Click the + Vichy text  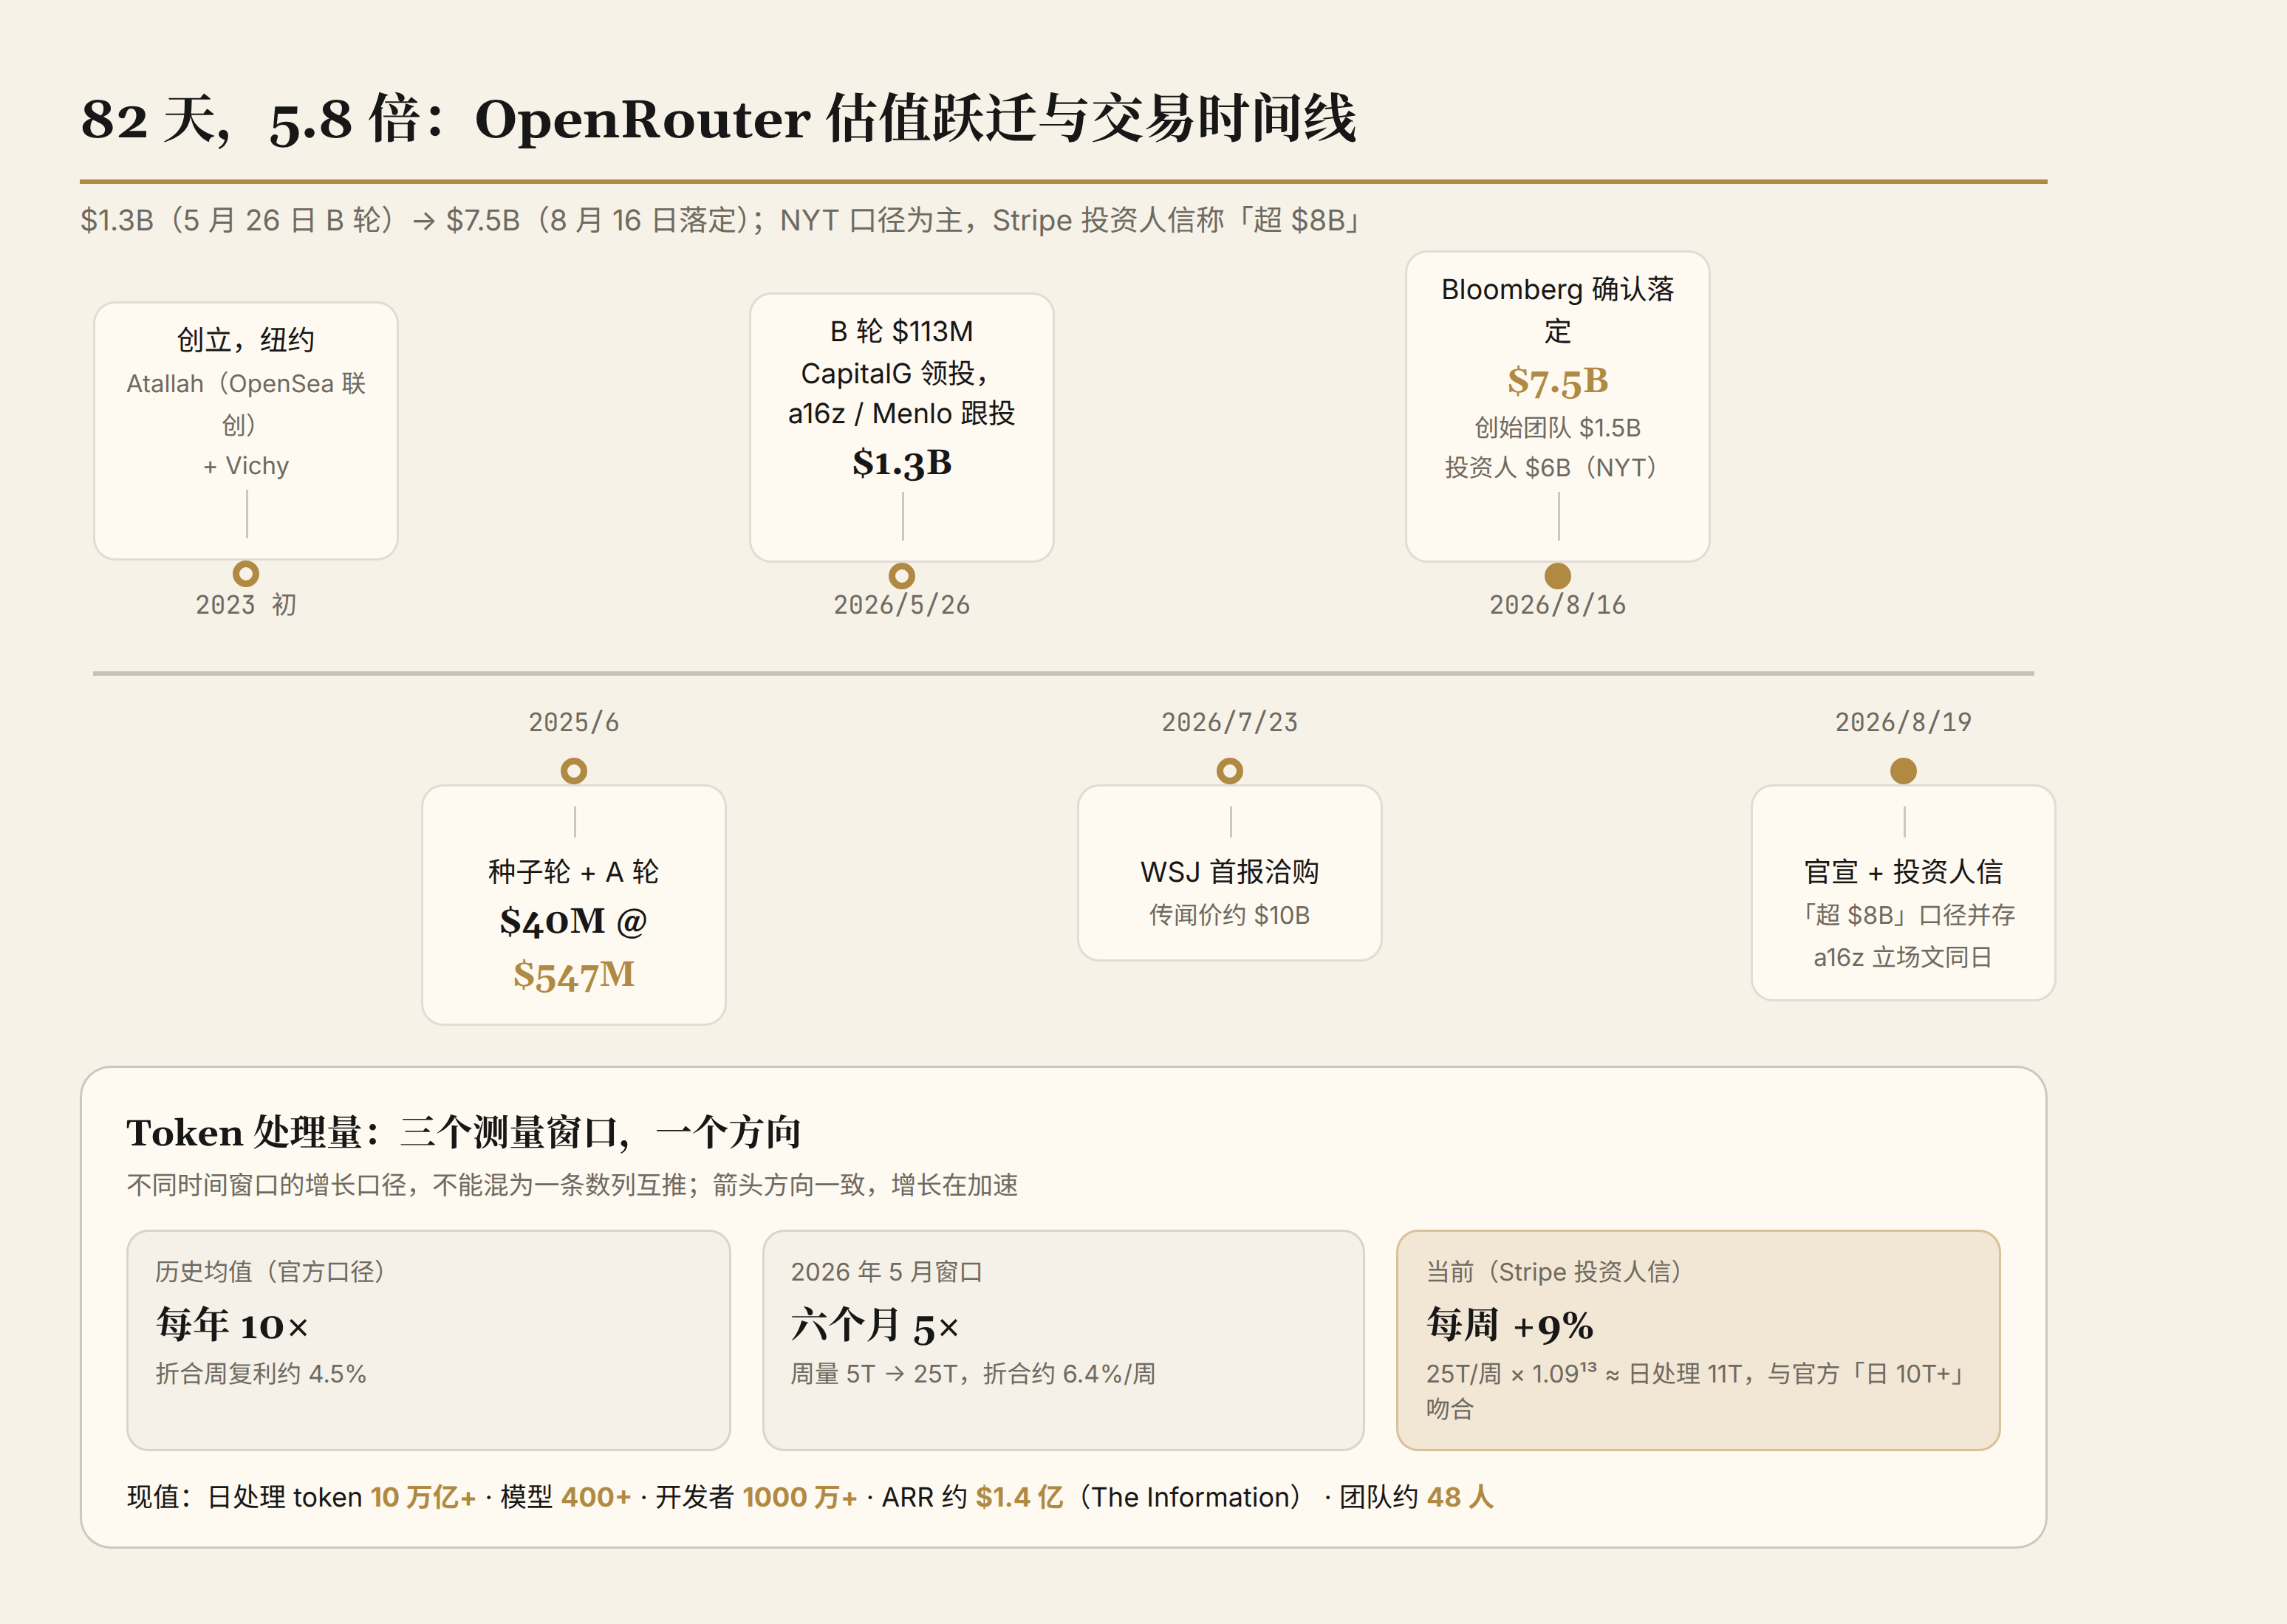click(246, 466)
